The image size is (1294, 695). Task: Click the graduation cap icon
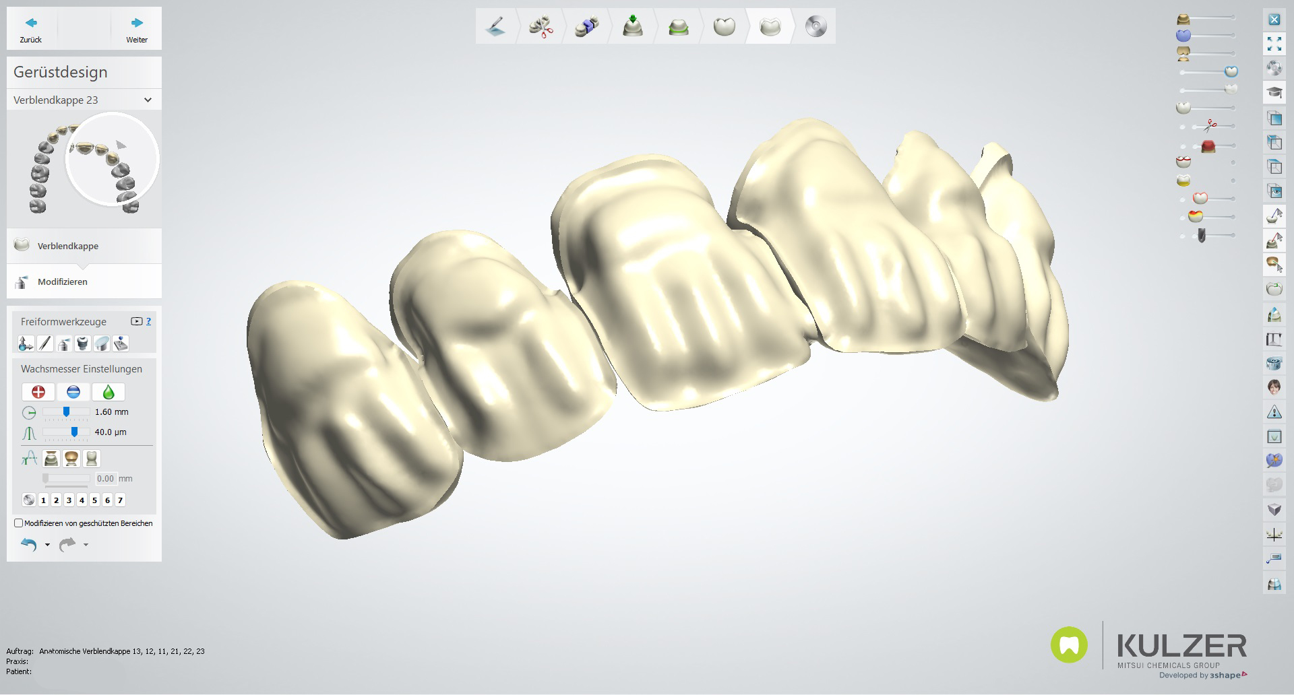1274,93
